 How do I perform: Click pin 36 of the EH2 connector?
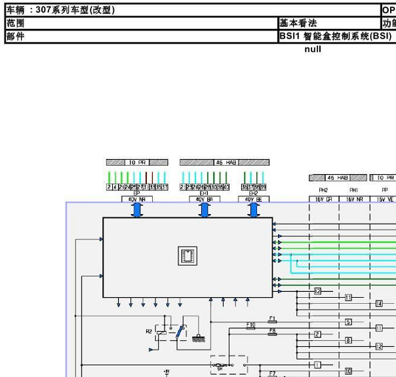pyautogui.click(x=245, y=187)
